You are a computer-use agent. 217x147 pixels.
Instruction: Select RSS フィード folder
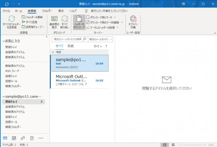[x=12, y=71]
